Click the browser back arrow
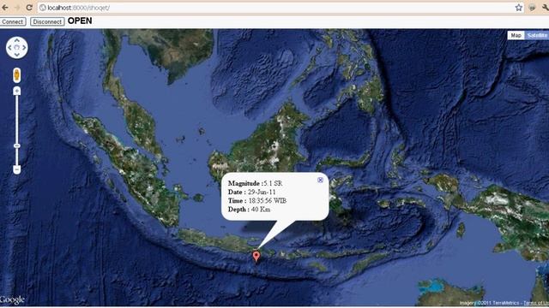 pyautogui.click(x=5, y=8)
